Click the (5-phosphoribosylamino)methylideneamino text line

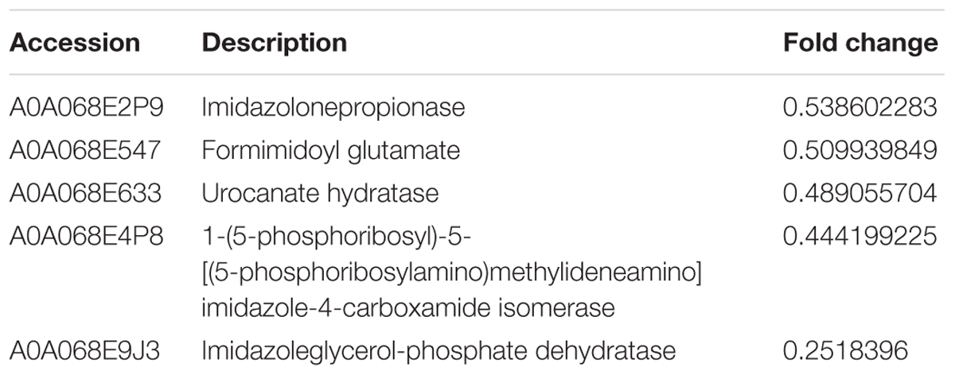point(453,272)
